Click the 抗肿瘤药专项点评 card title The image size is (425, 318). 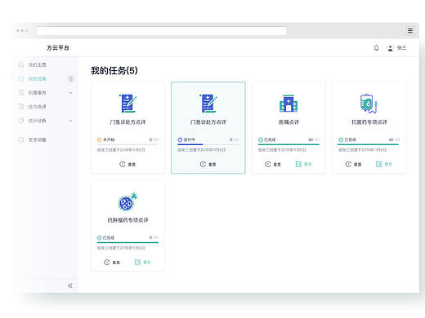[127, 220]
